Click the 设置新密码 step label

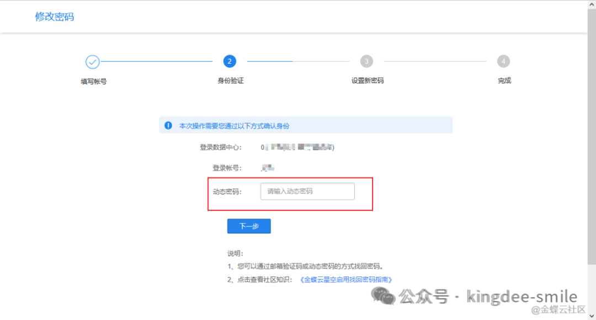click(367, 81)
